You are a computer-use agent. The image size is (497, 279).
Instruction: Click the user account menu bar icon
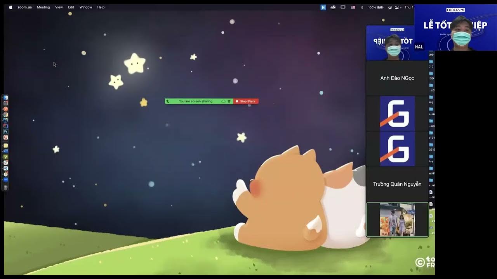(x=390, y=7)
